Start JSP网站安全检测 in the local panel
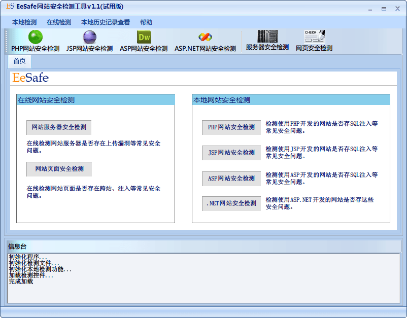 tap(231, 153)
